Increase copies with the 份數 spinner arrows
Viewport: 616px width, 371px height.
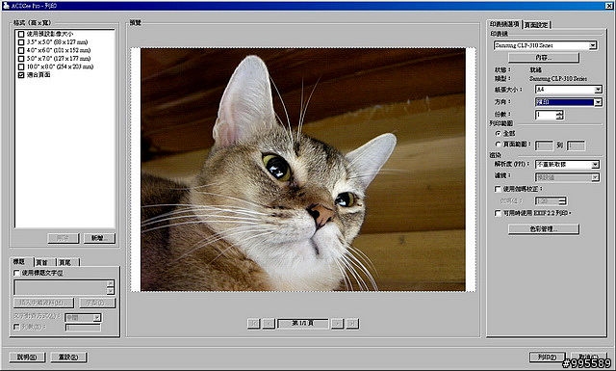pyautogui.click(x=560, y=113)
